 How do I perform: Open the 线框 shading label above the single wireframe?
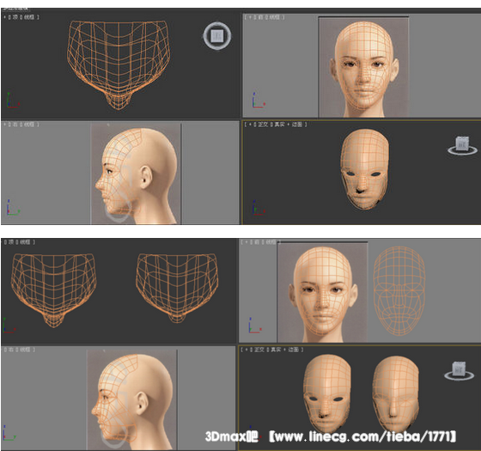point(29,17)
